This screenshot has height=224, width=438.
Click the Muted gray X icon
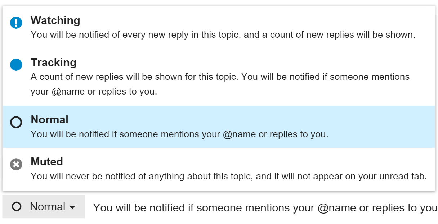16,164
